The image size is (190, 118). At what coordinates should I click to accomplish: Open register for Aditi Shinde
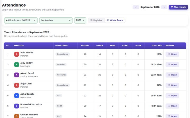click(x=172, y=54)
